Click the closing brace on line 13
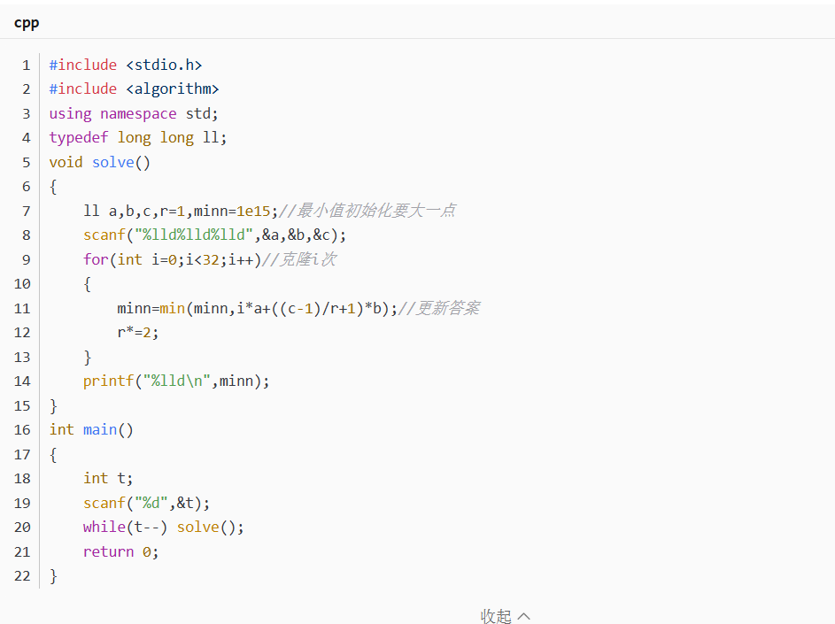Viewport: 835px width, 624px height. (88, 358)
